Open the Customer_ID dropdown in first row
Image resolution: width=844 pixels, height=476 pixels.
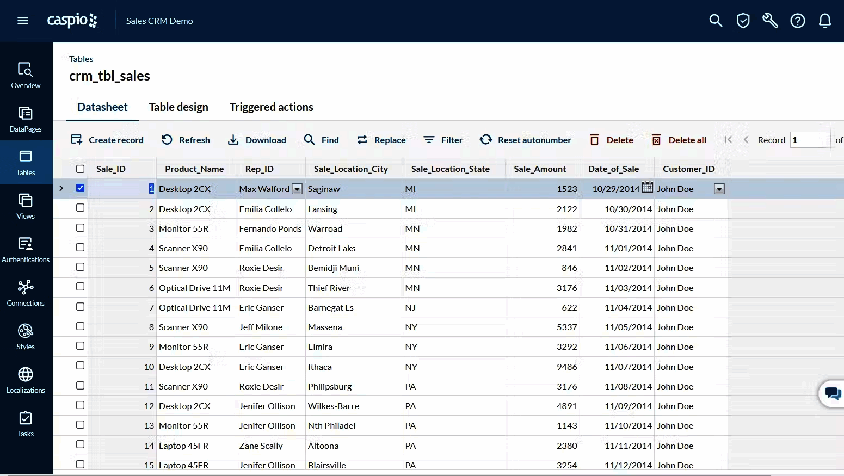coord(719,189)
